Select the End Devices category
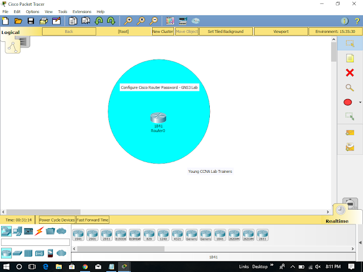The height and width of the screenshot is (272, 363). pos(18,231)
